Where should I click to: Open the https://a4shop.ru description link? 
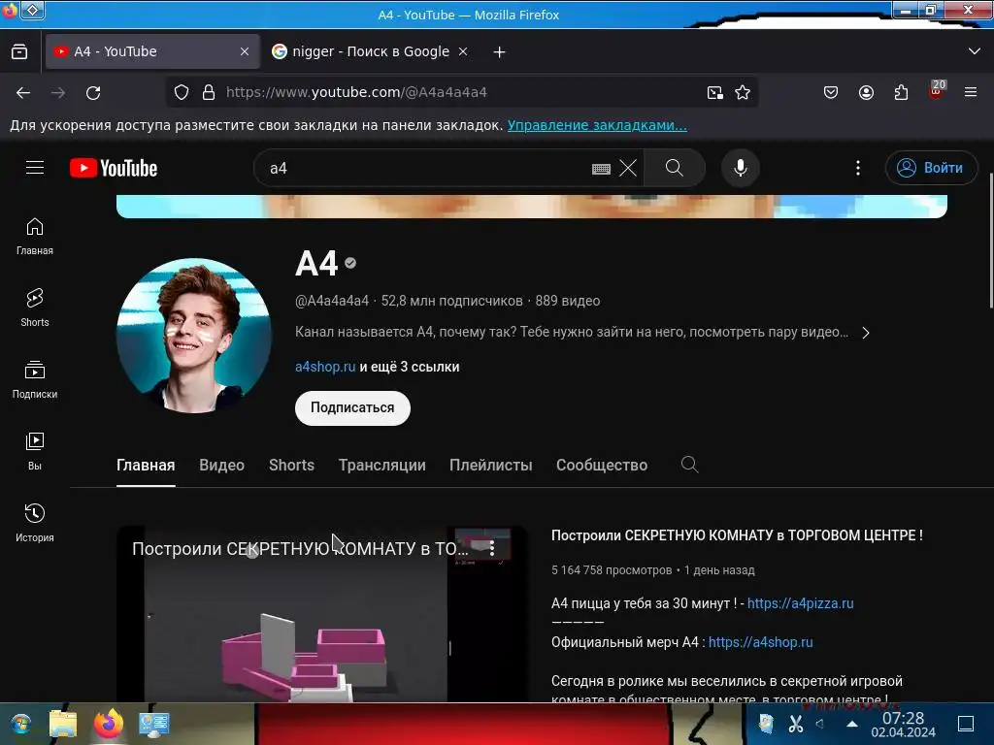point(760,642)
